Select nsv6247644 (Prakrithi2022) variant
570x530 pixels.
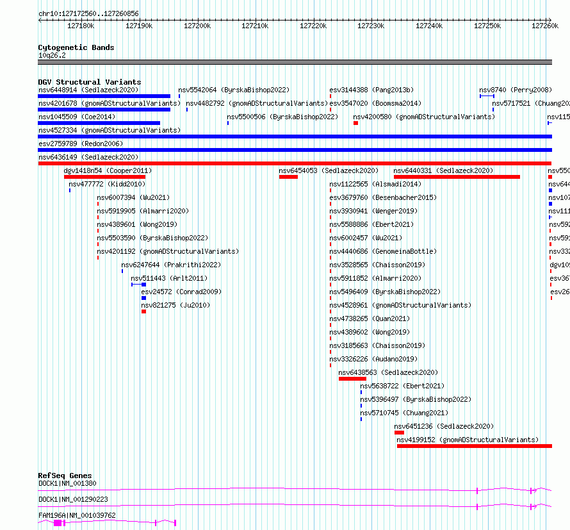pos(171,265)
